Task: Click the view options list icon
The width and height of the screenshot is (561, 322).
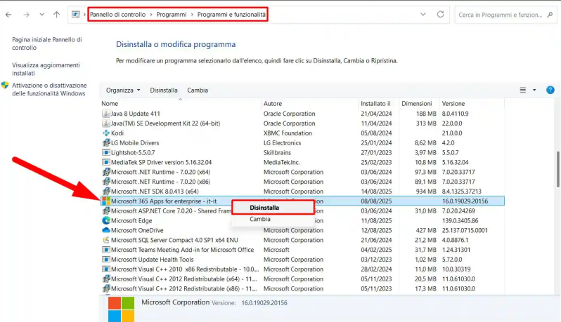Action: coord(522,90)
